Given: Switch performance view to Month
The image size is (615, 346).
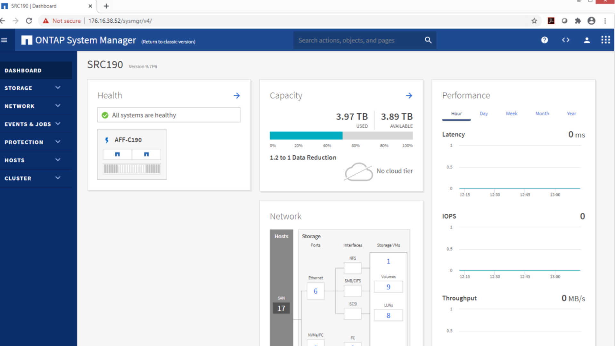Looking at the screenshot, I should pos(542,114).
